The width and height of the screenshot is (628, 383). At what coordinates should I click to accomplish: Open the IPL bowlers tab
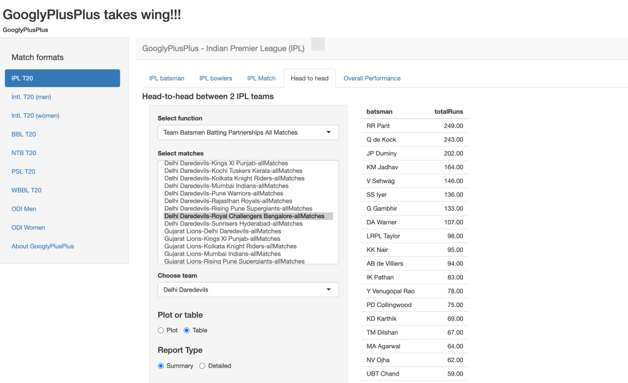coord(215,78)
